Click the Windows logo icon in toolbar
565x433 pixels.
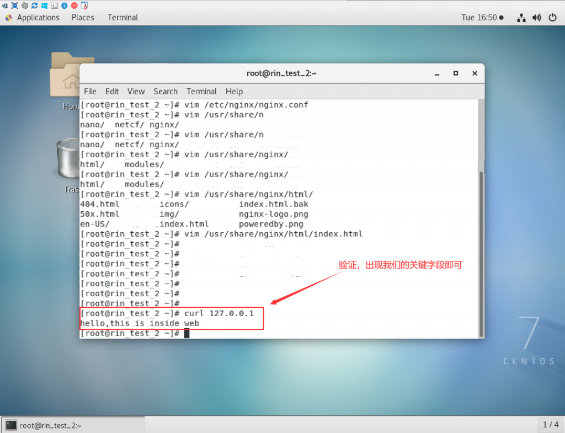(x=44, y=6)
